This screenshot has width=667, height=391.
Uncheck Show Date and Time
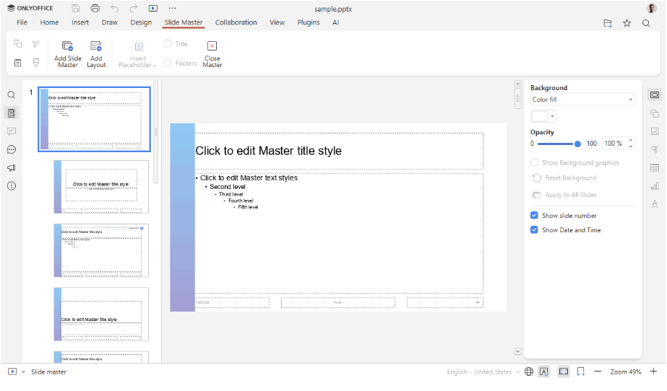534,230
